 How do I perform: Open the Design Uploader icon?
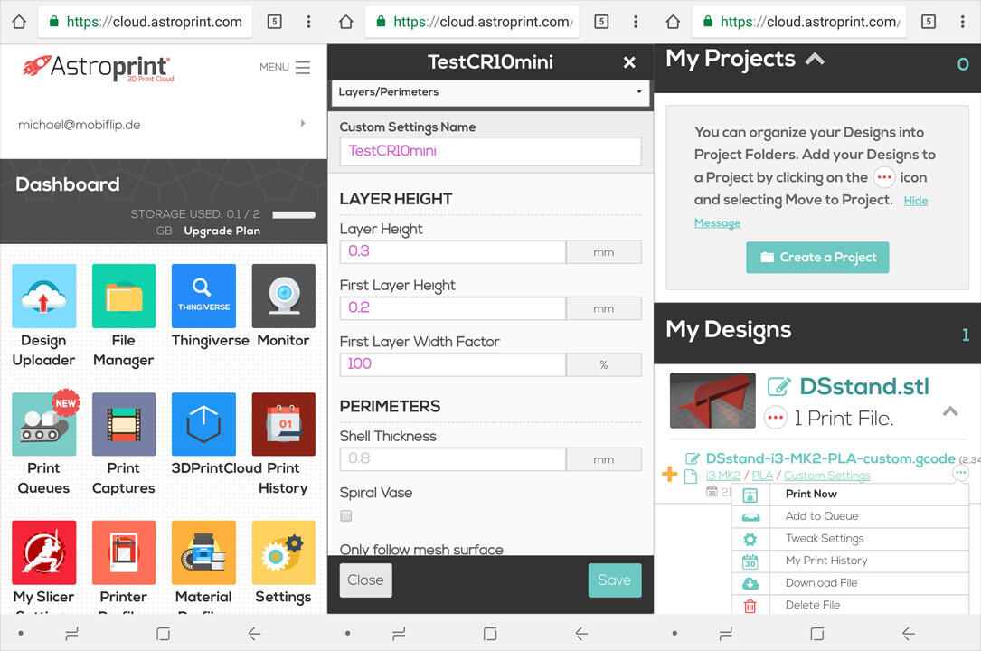(43, 296)
